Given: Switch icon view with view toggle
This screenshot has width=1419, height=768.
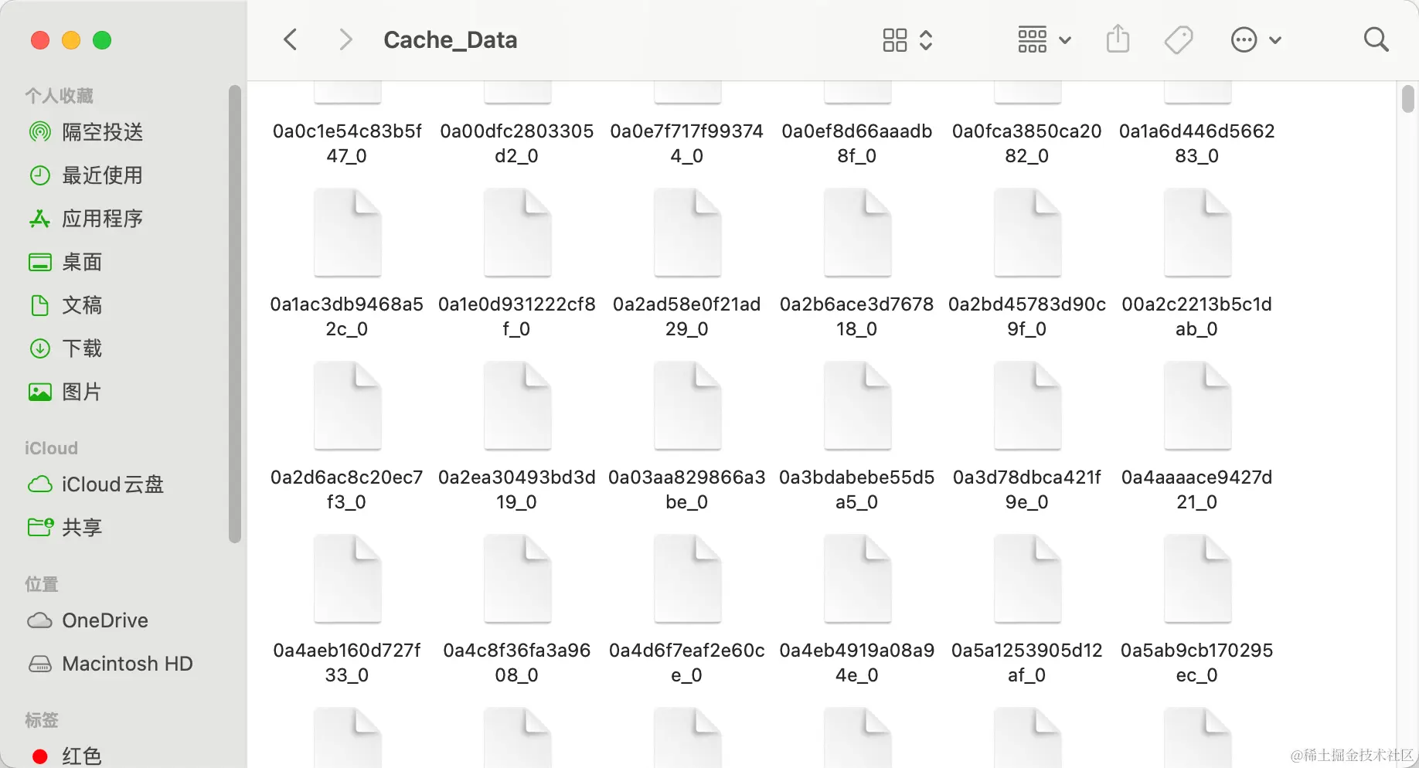Looking at the screenshot, I should (894, 39).
